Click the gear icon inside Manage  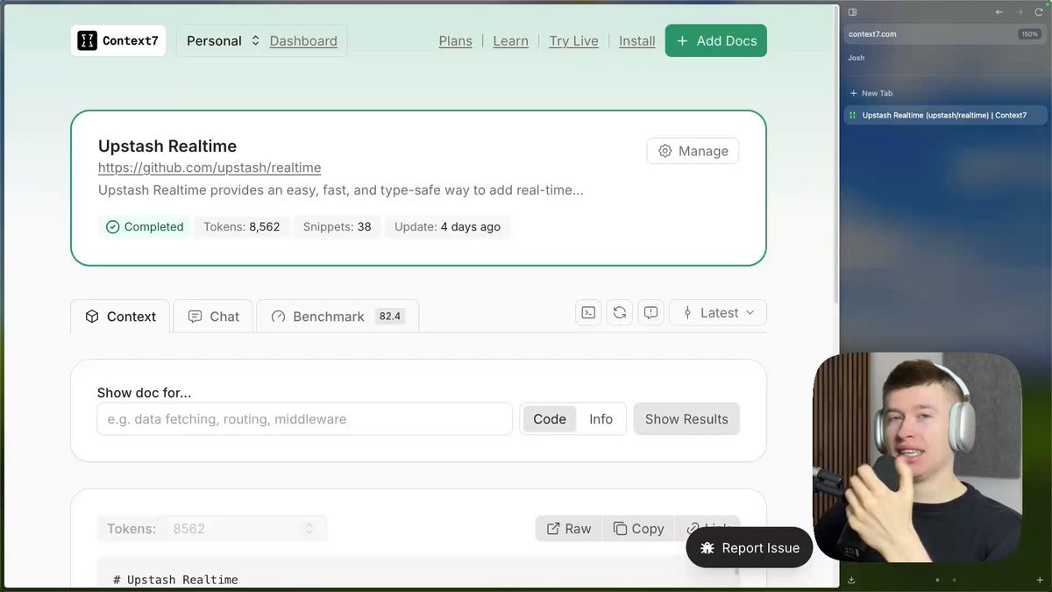click(665, 151)
